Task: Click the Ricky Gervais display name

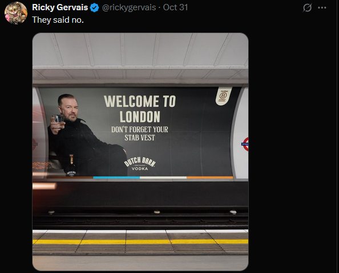Action: click(60, 7)
